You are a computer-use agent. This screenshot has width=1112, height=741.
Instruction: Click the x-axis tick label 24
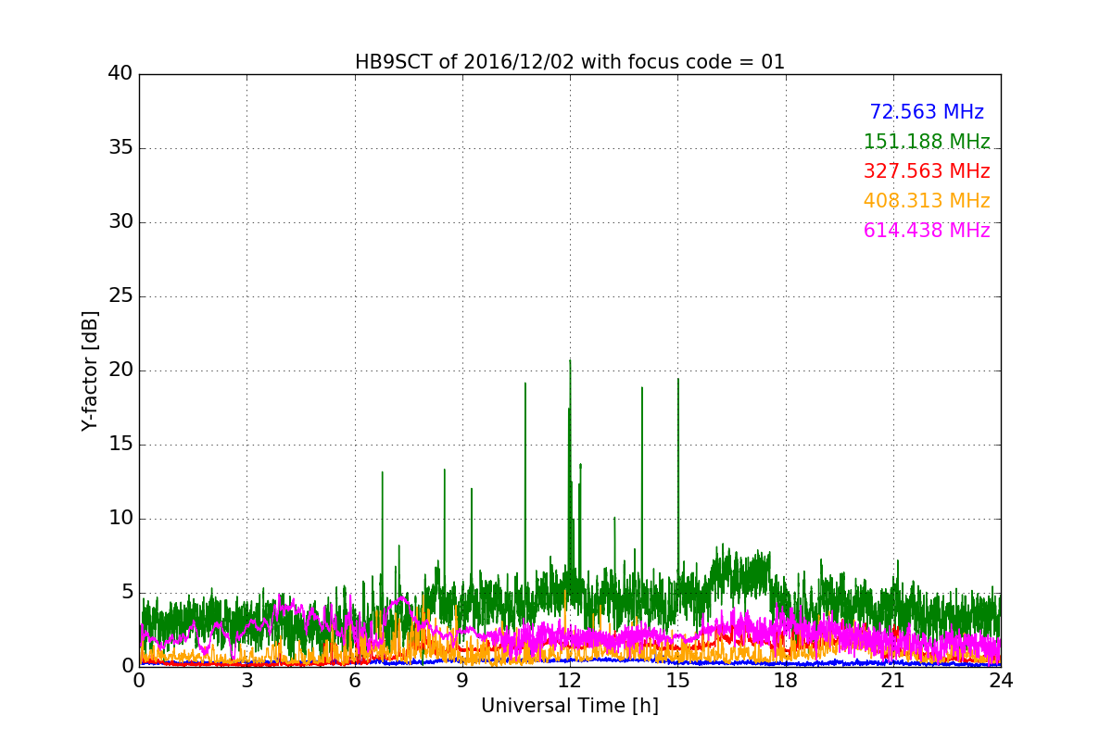(x=1001, y=680)
